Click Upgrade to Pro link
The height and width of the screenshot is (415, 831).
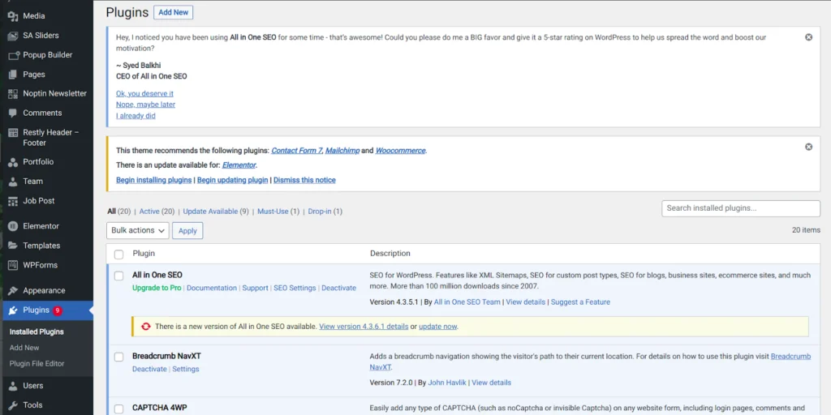click(x=157, y=288)
